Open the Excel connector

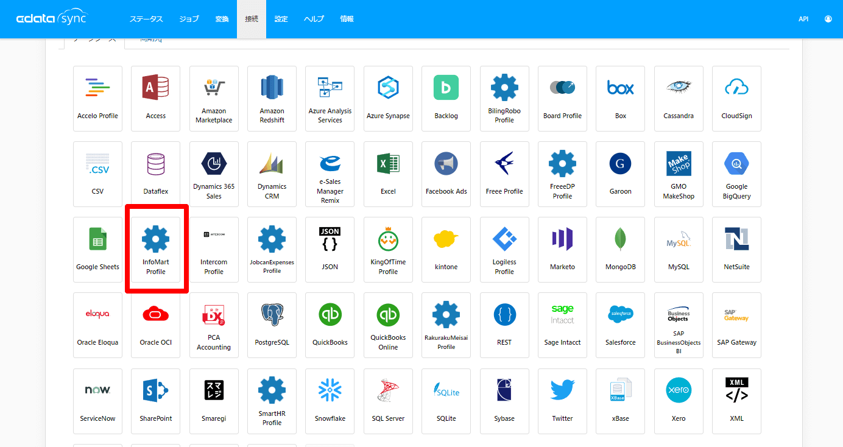(x=388, y=174)
